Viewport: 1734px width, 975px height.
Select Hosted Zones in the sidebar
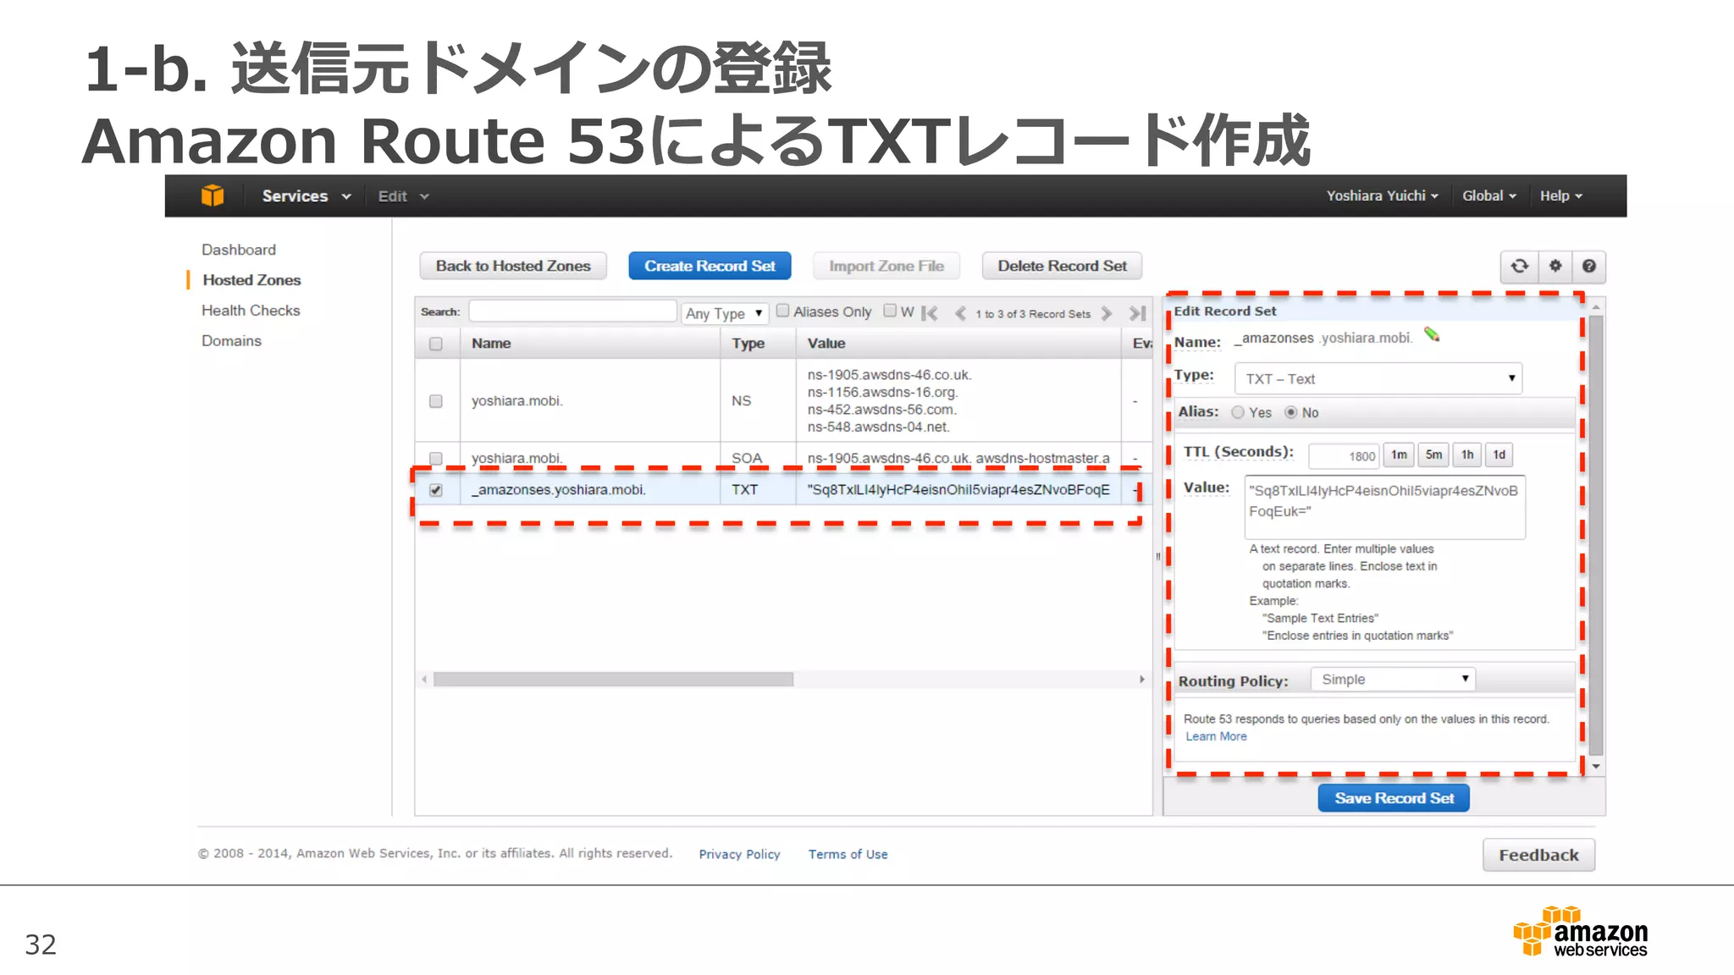(251, 280)
